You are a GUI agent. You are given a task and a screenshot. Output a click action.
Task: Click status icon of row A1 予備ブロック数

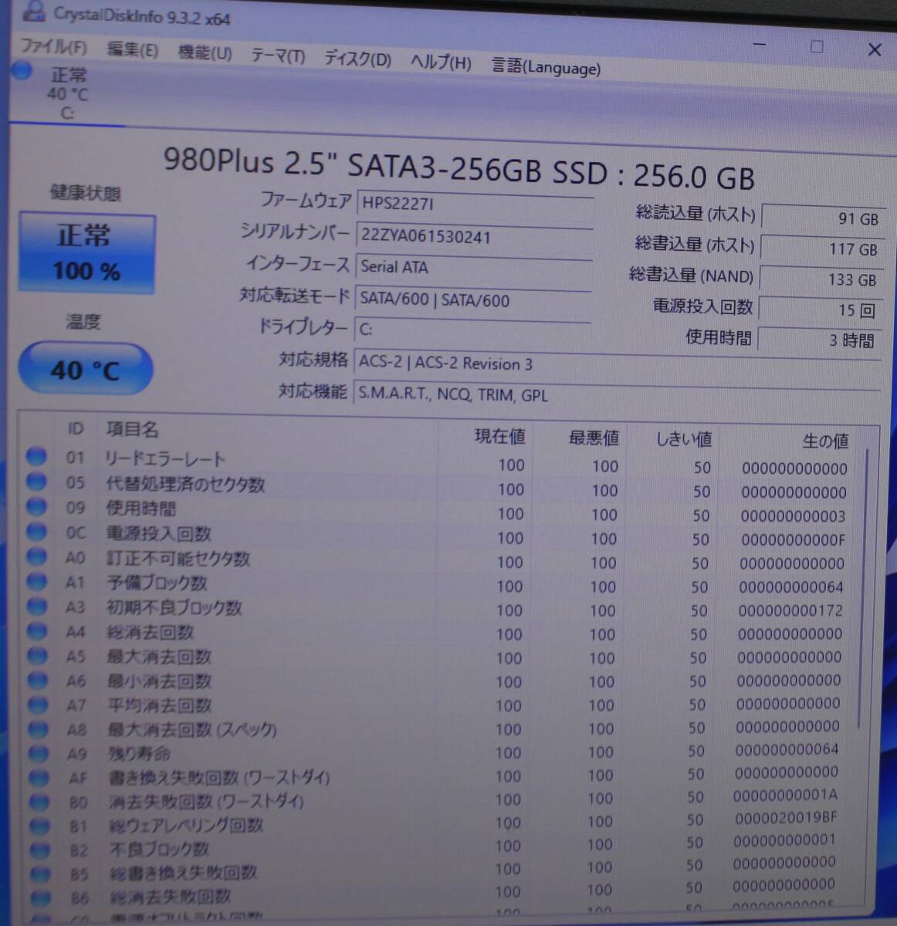click(36, 580)
